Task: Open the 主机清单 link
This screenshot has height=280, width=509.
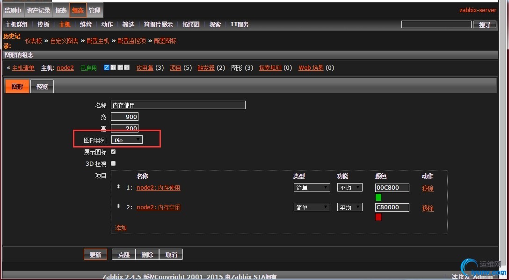Action: pos(23,68)
